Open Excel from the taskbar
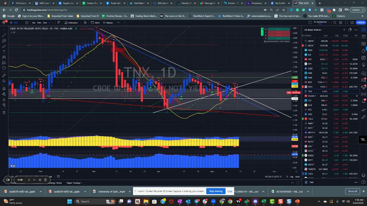Viewport: 367px width, 206px height. (264, 201)
